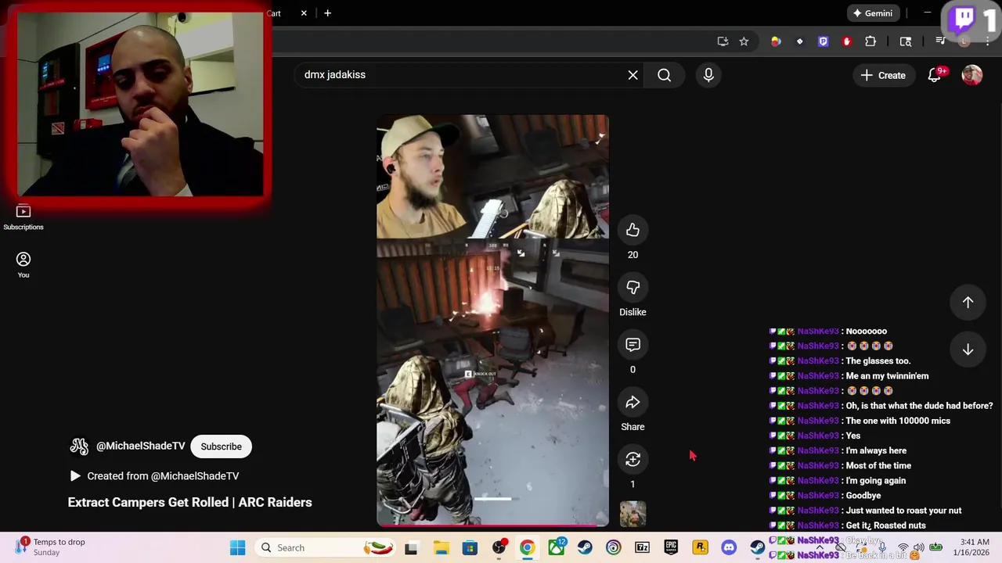Open the comments on the Short
This screenshot has height=563, width=1002.
pyautogui.click(x=633, y=345)
